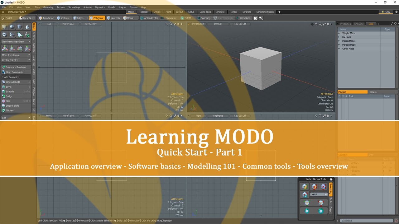Click the Smooth Shift button
Viewport: 399px width, 224px height.
(x=16, y=106)
